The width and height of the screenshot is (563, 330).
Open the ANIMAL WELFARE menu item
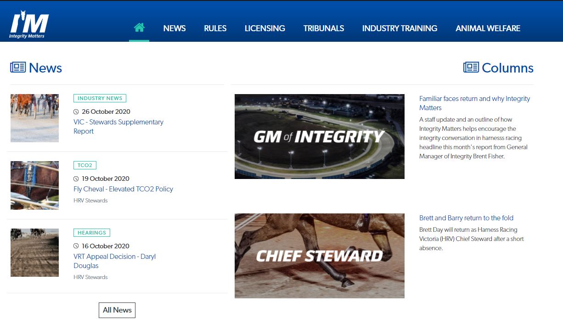click(488, 28)
